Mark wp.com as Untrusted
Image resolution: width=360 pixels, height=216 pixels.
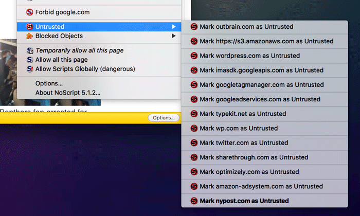click(264, 128)
